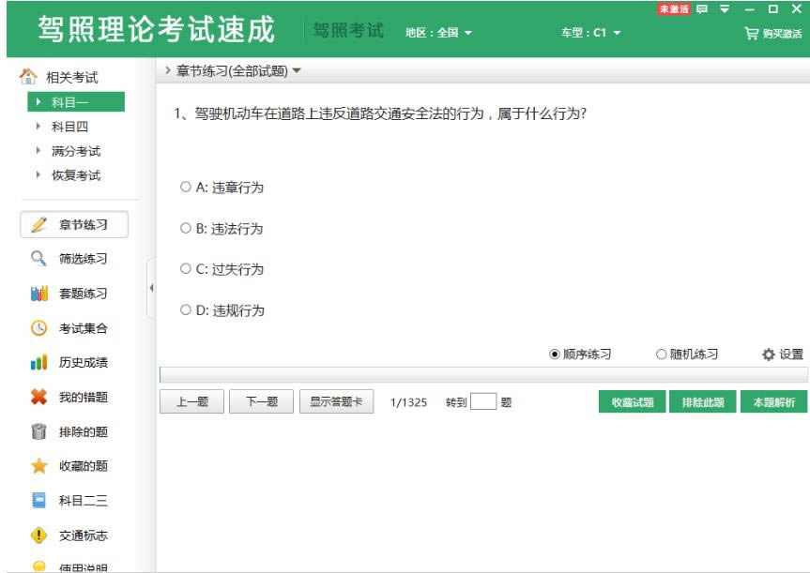This screenshot has width=810, height=573.
Task: Click the 下一题 button
Action: (x=261, y=401)
